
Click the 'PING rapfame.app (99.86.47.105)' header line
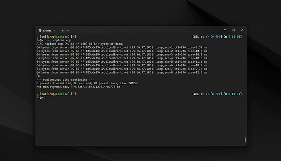80,44
